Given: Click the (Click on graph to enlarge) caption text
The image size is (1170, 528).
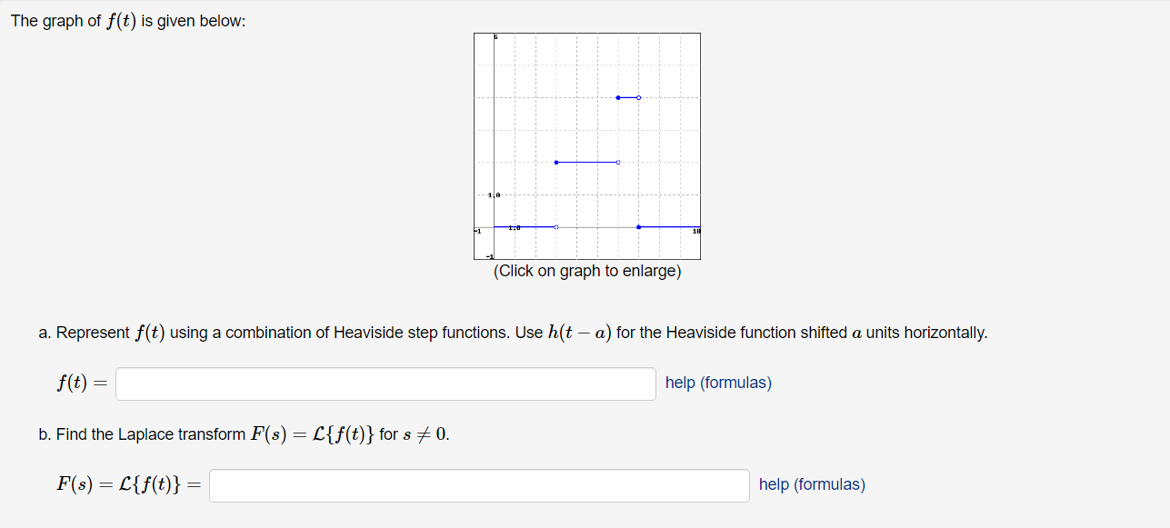Looking at the screenshot, I should [x=586, y=270].
